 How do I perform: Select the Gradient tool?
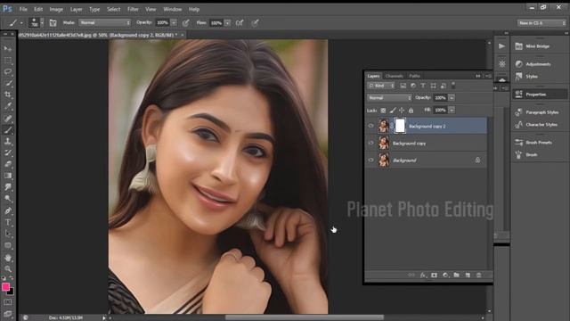coord(8,176)
